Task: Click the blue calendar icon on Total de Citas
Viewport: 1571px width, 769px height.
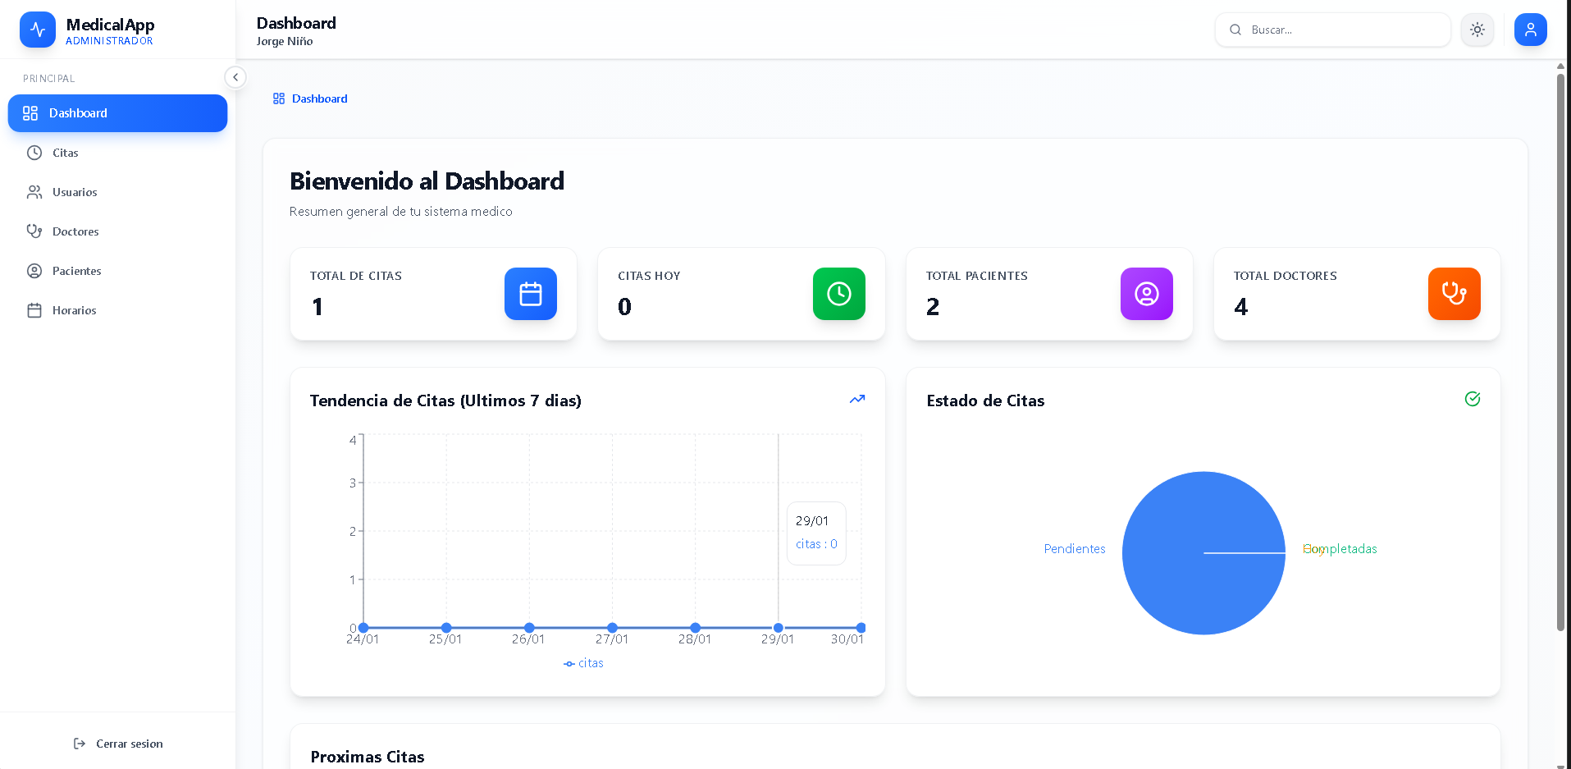Action: pyautogui.click(x=531, y=294)
